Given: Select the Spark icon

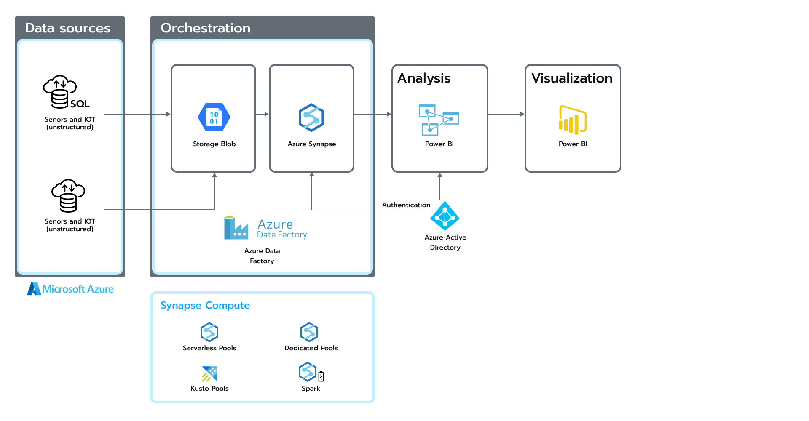Looking at the screenshot, I should point(311,372).
